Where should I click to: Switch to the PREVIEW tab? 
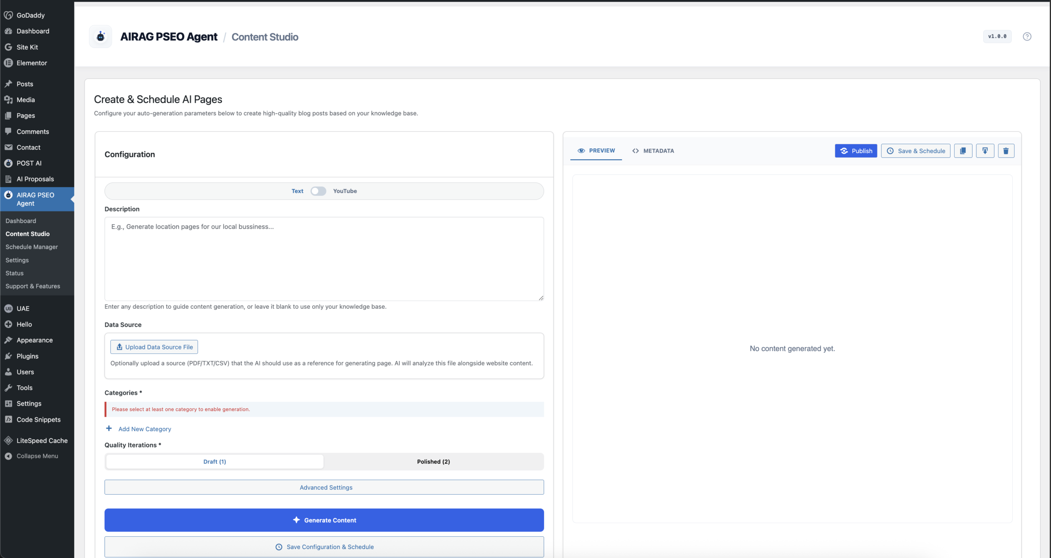coord(596,151)
